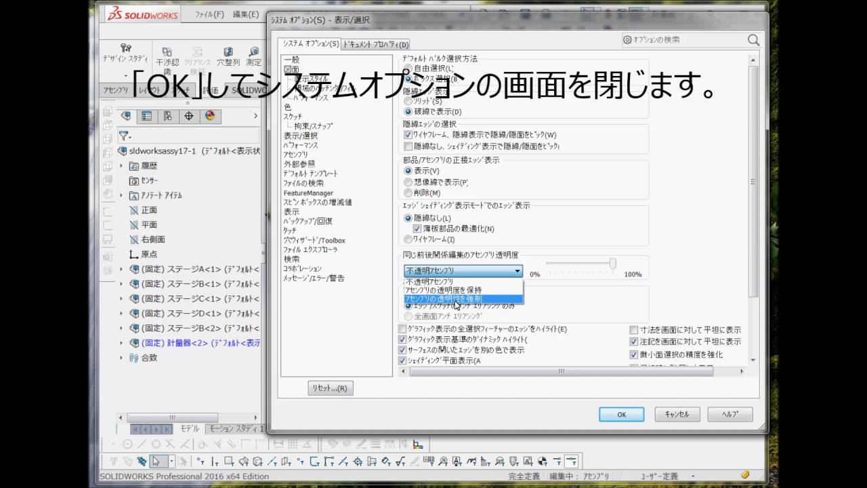Image resolution: width=867 pixels, height=488 pixels.
Task: Enable the 隠線なし、シェイディング表示 pick checkbox
Action: 408,146
